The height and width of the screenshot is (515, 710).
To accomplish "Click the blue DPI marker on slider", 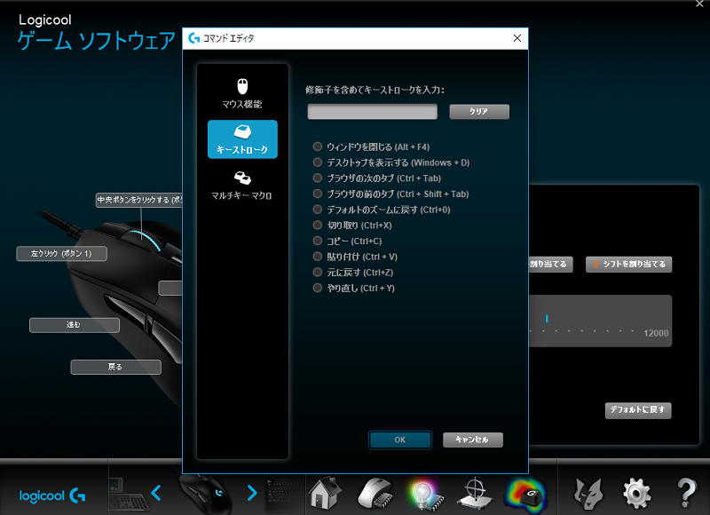I will coord(547,319).
